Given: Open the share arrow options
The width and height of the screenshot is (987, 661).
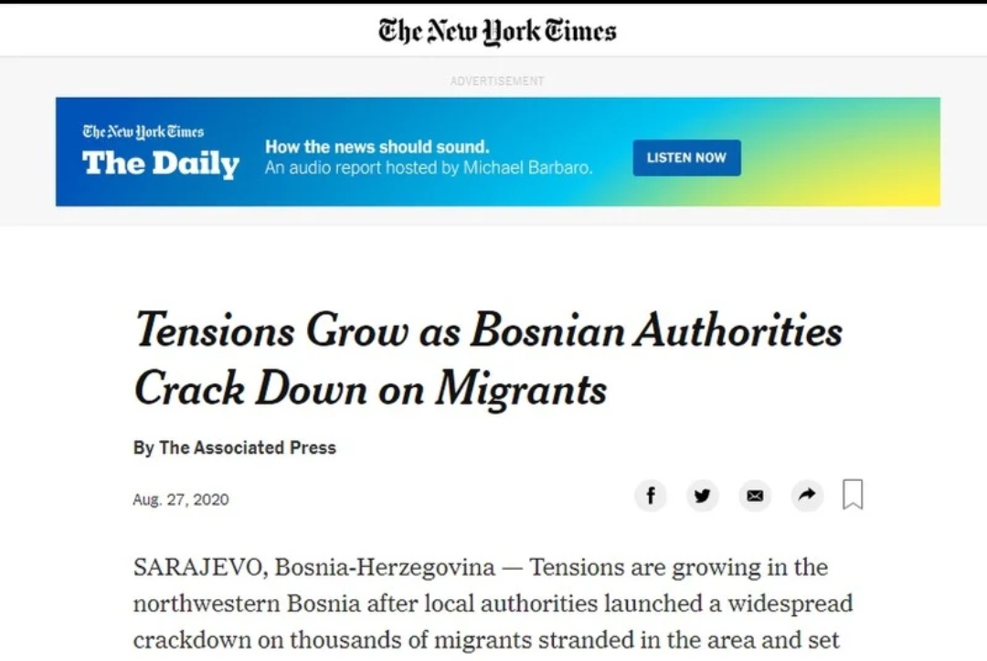Looking at the screenshot, I should click(x=807, y=496).
